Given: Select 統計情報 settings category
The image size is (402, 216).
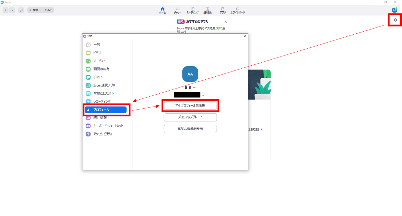Looking at the screenshot, I should click(x=106, y=118).
